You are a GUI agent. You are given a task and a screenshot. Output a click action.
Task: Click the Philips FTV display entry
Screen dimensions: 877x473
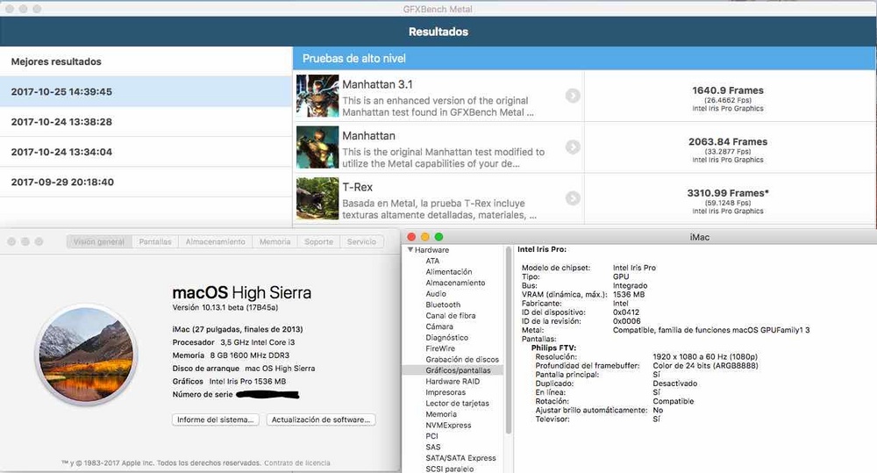pyautogui.click(x=553, y=348)
